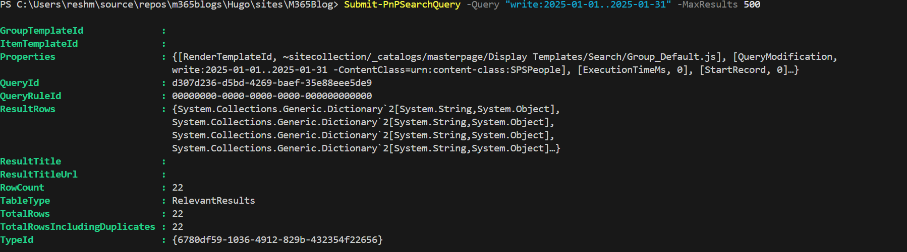The height and width of the screenshot is (252, 907).
Task: Click the QueryId GUID d307d236-d5bd-4269-baef-35e88eee5de9
Action: pos(272,83)
